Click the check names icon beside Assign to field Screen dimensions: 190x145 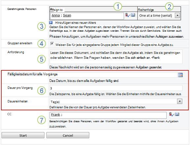[127, 15]
